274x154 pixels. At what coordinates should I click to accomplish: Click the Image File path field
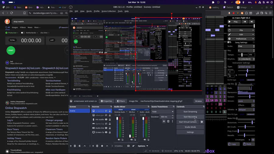pos(166,101)
